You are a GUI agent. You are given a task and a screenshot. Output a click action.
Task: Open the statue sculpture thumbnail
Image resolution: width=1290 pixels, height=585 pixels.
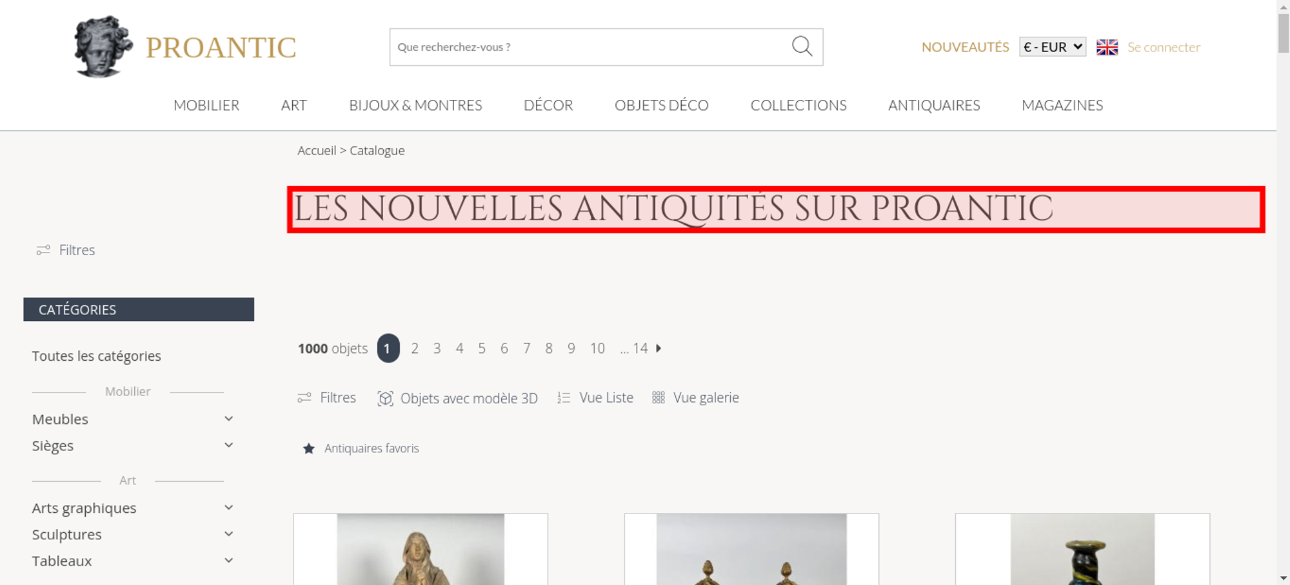point(421,549)
